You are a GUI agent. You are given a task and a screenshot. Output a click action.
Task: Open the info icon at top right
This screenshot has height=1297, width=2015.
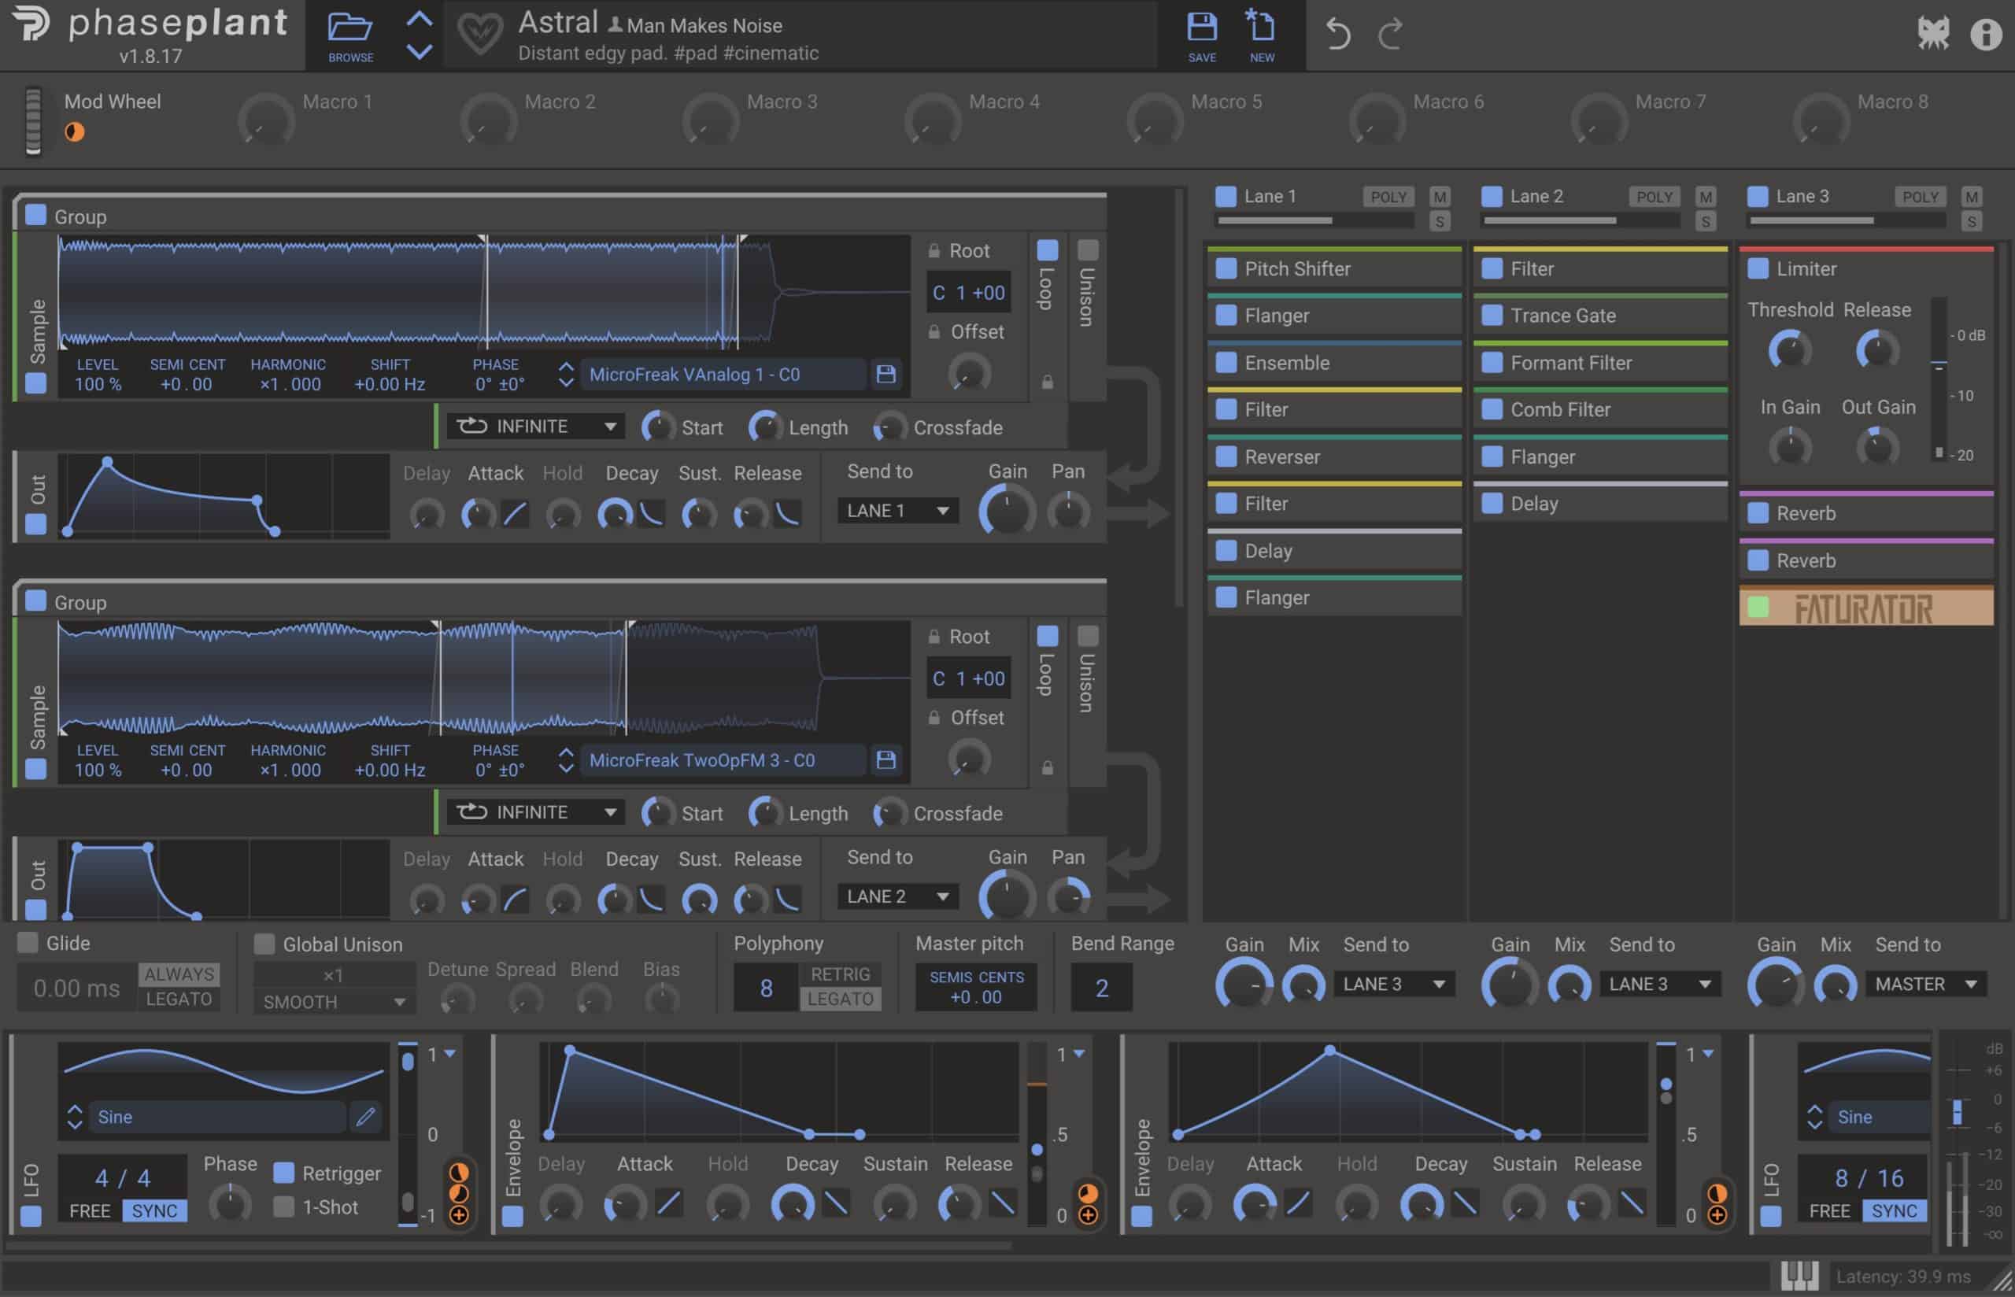1986,35
